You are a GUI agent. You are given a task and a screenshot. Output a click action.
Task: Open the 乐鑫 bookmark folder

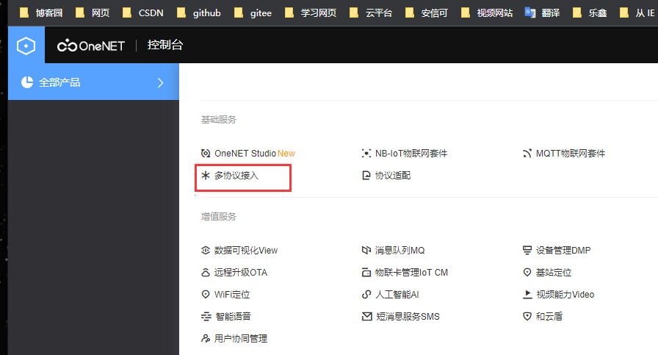click(x=590, y=13)
